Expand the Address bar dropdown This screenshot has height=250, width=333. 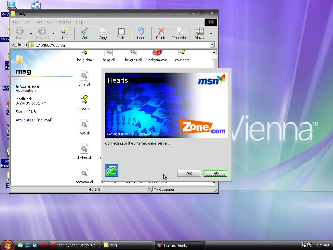click(212, 45)
